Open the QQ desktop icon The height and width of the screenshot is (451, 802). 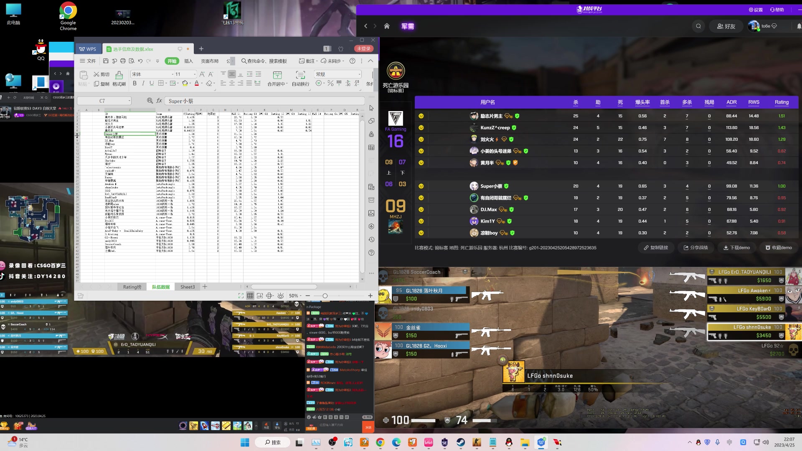(x=41, y=50)
